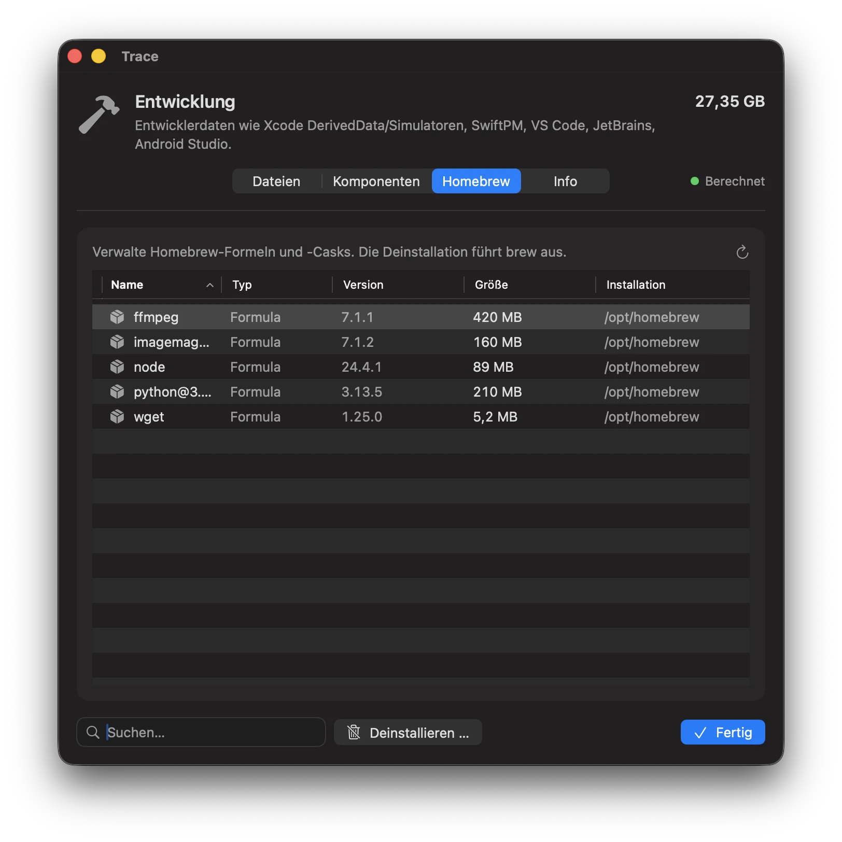Click the Deinstallieren button
The height and width of the screenshot is (842, 842).
pyautogui.click(x=408, y=732)
